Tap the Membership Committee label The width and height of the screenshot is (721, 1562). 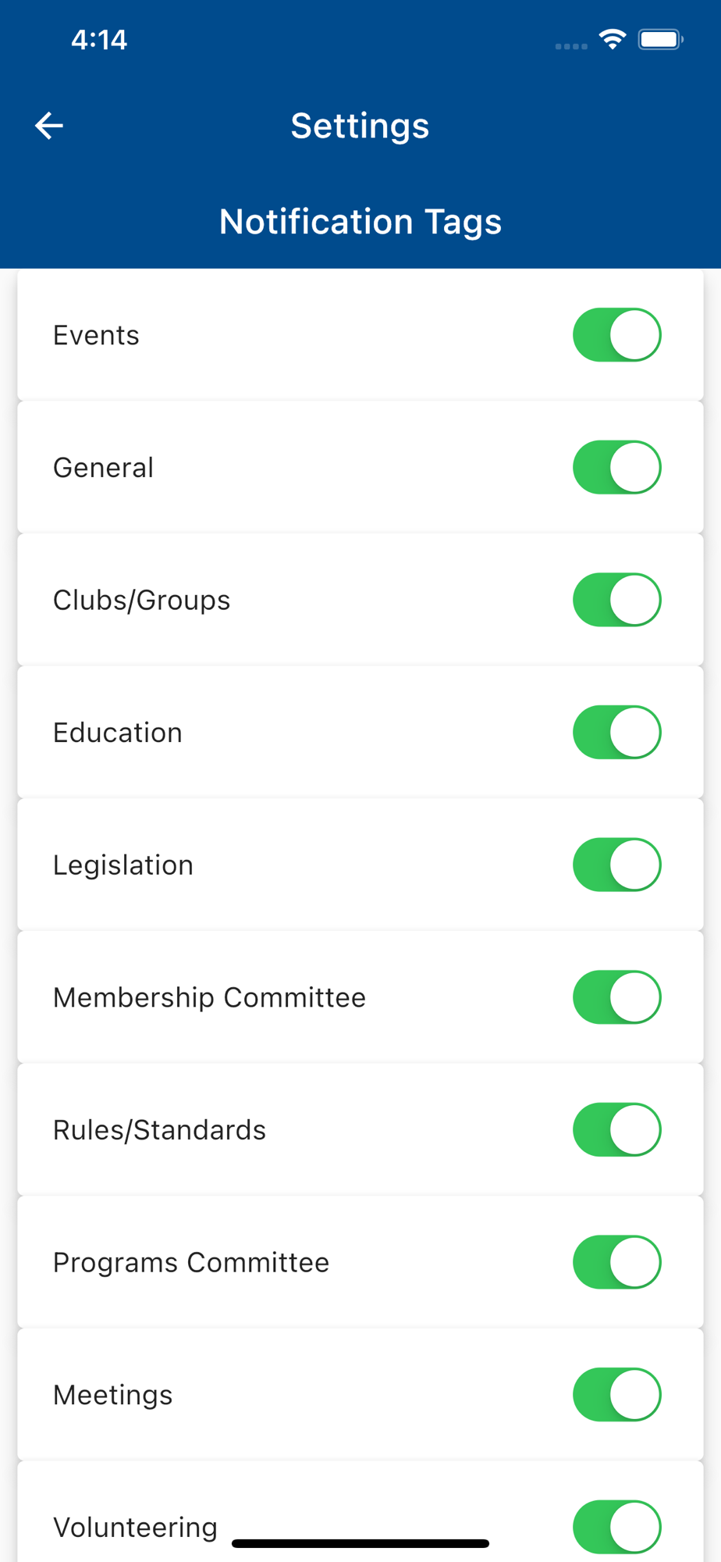pyautogui.click(x=209, y=997)
